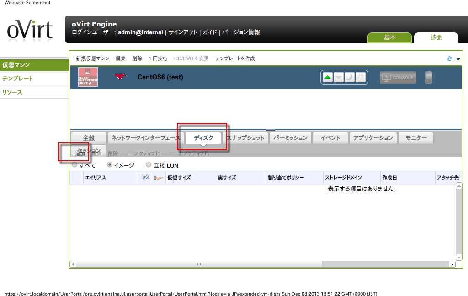This screenshot has height=296, width=468.
Task: Select テンプレート in the left sidebar
Action: coord(18,79)
